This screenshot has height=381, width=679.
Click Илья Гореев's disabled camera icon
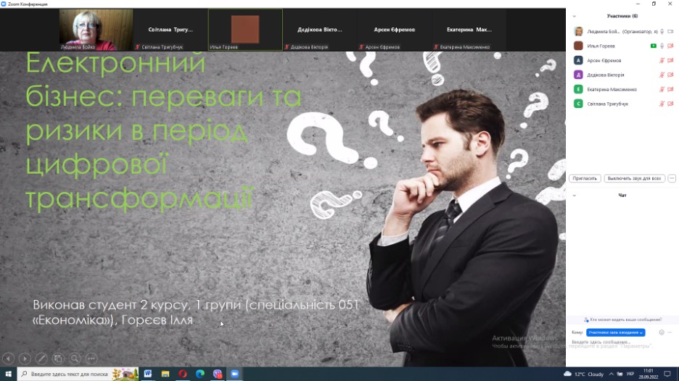670,46
